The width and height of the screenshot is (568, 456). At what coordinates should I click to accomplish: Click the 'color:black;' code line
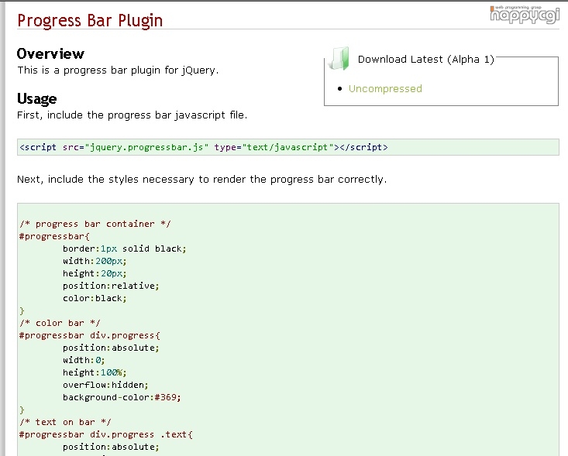tap(95, 298)
